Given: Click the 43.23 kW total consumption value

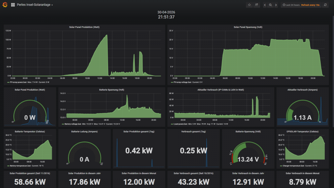Looking at the screenshot, I should point(193,182).
